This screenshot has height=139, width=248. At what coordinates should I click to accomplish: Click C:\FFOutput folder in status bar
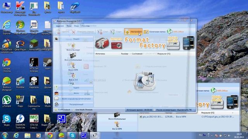point(62,110)
